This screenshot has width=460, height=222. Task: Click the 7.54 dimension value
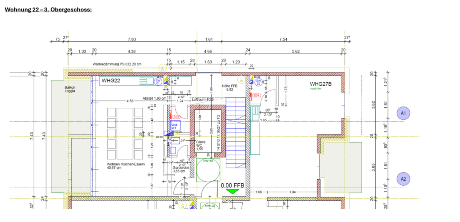(x=283, y=39)
